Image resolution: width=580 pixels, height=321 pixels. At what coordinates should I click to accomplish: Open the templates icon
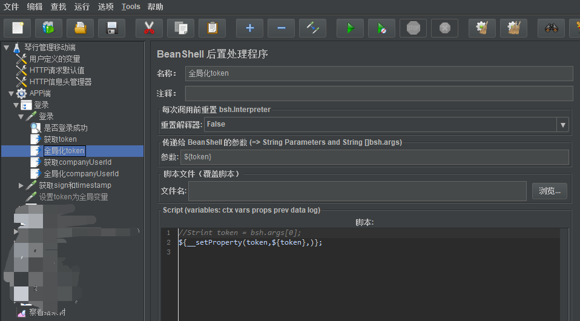(x=48, y=28)
